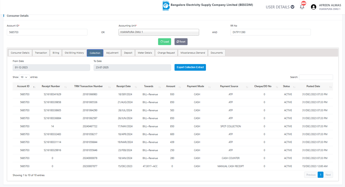
Task: Sort by Account ID column arrows
Action: [34, 87]
